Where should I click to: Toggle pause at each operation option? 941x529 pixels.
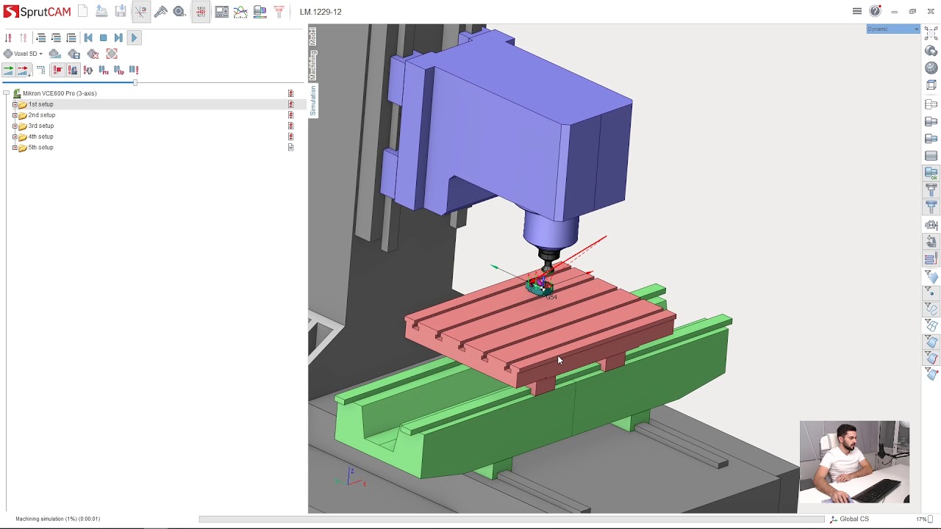coord(118,70)
